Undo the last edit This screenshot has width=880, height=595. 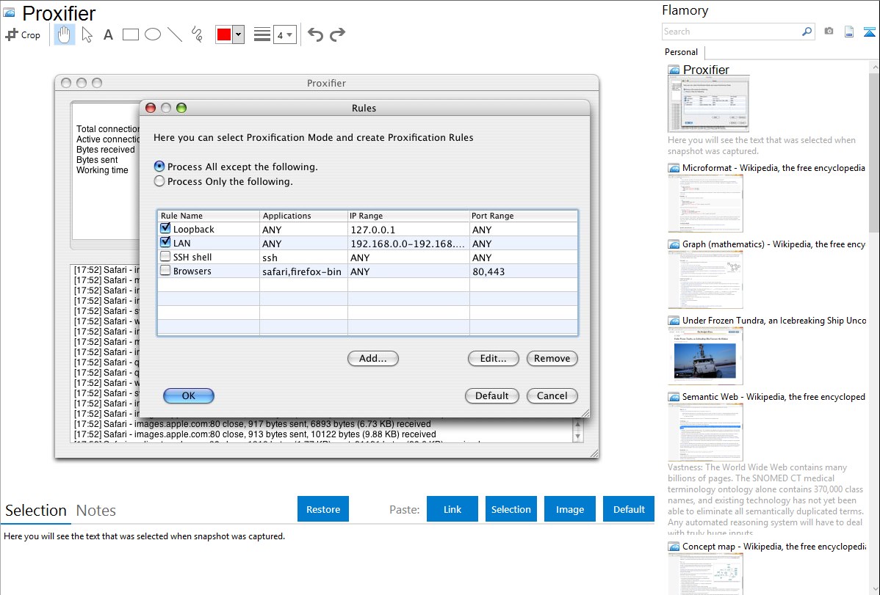click(315, 34)
